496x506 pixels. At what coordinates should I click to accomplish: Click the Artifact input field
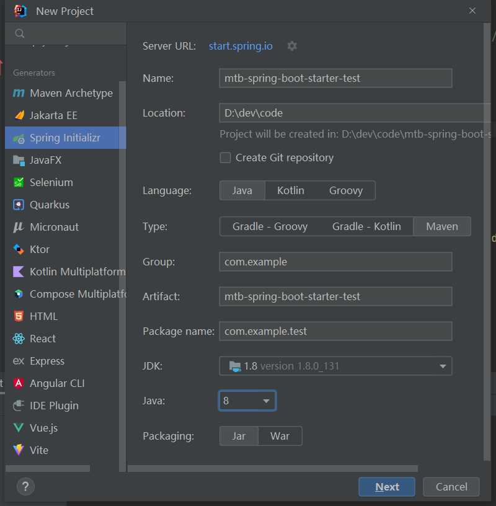[x=335, y=296]
